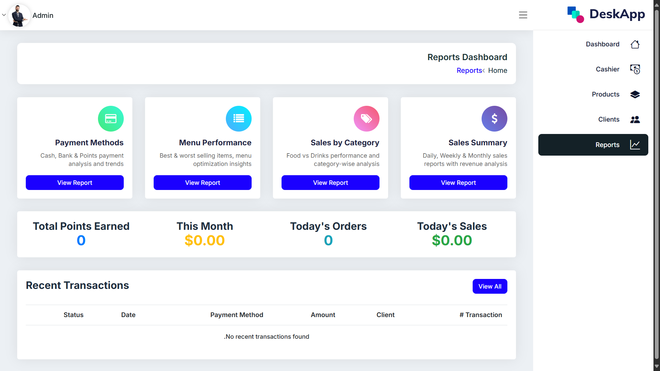Click the purple Sales Summary dollar icon
The image size is (660, 371).
point(494,119)
